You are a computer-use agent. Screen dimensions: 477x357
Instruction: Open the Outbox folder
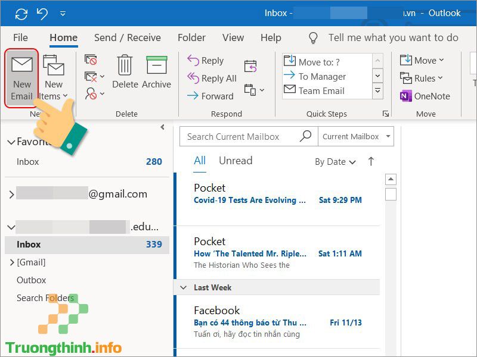coord(32,280)
